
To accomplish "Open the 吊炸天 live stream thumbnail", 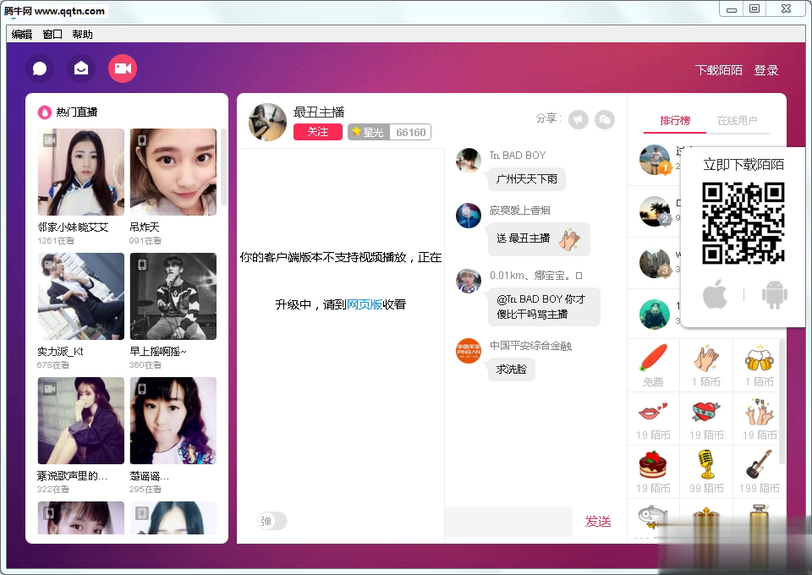I will (x=173, y=172).
